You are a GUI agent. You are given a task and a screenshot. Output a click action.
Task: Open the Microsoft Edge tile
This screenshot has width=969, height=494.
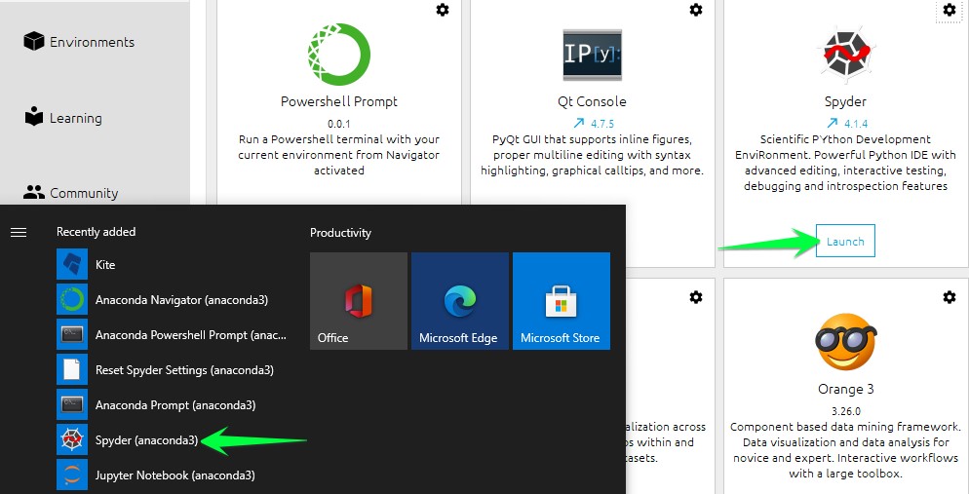[x=460, y=301]
